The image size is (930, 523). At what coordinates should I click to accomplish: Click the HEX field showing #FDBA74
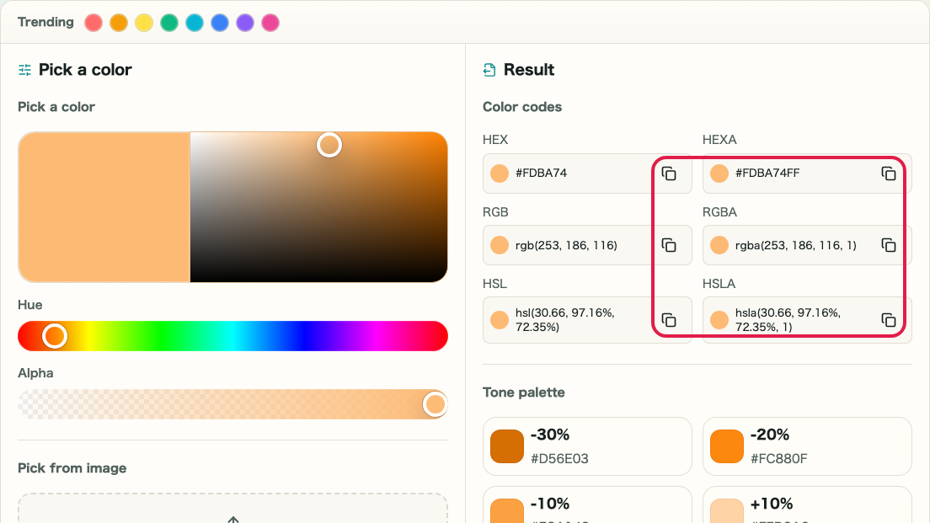pyautogui.click(x=587, y=173)
